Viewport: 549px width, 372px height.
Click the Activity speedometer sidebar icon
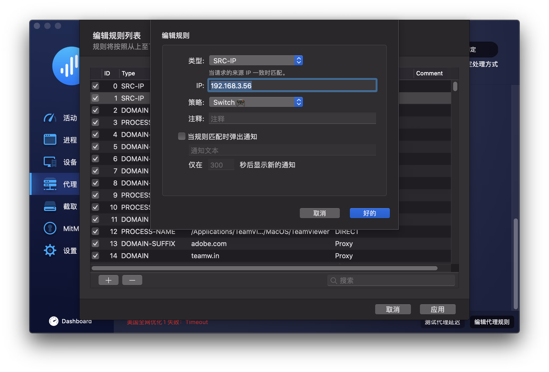[x=50, y=118]
